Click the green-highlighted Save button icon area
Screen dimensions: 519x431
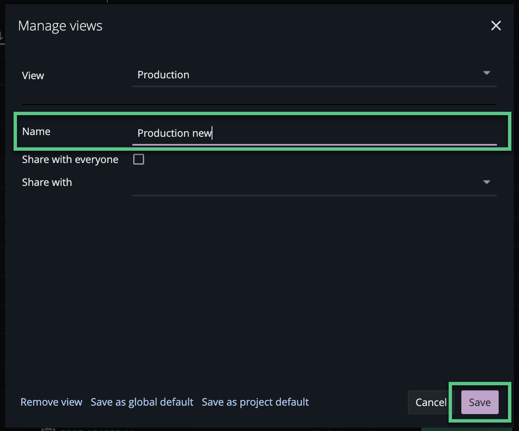479,402
